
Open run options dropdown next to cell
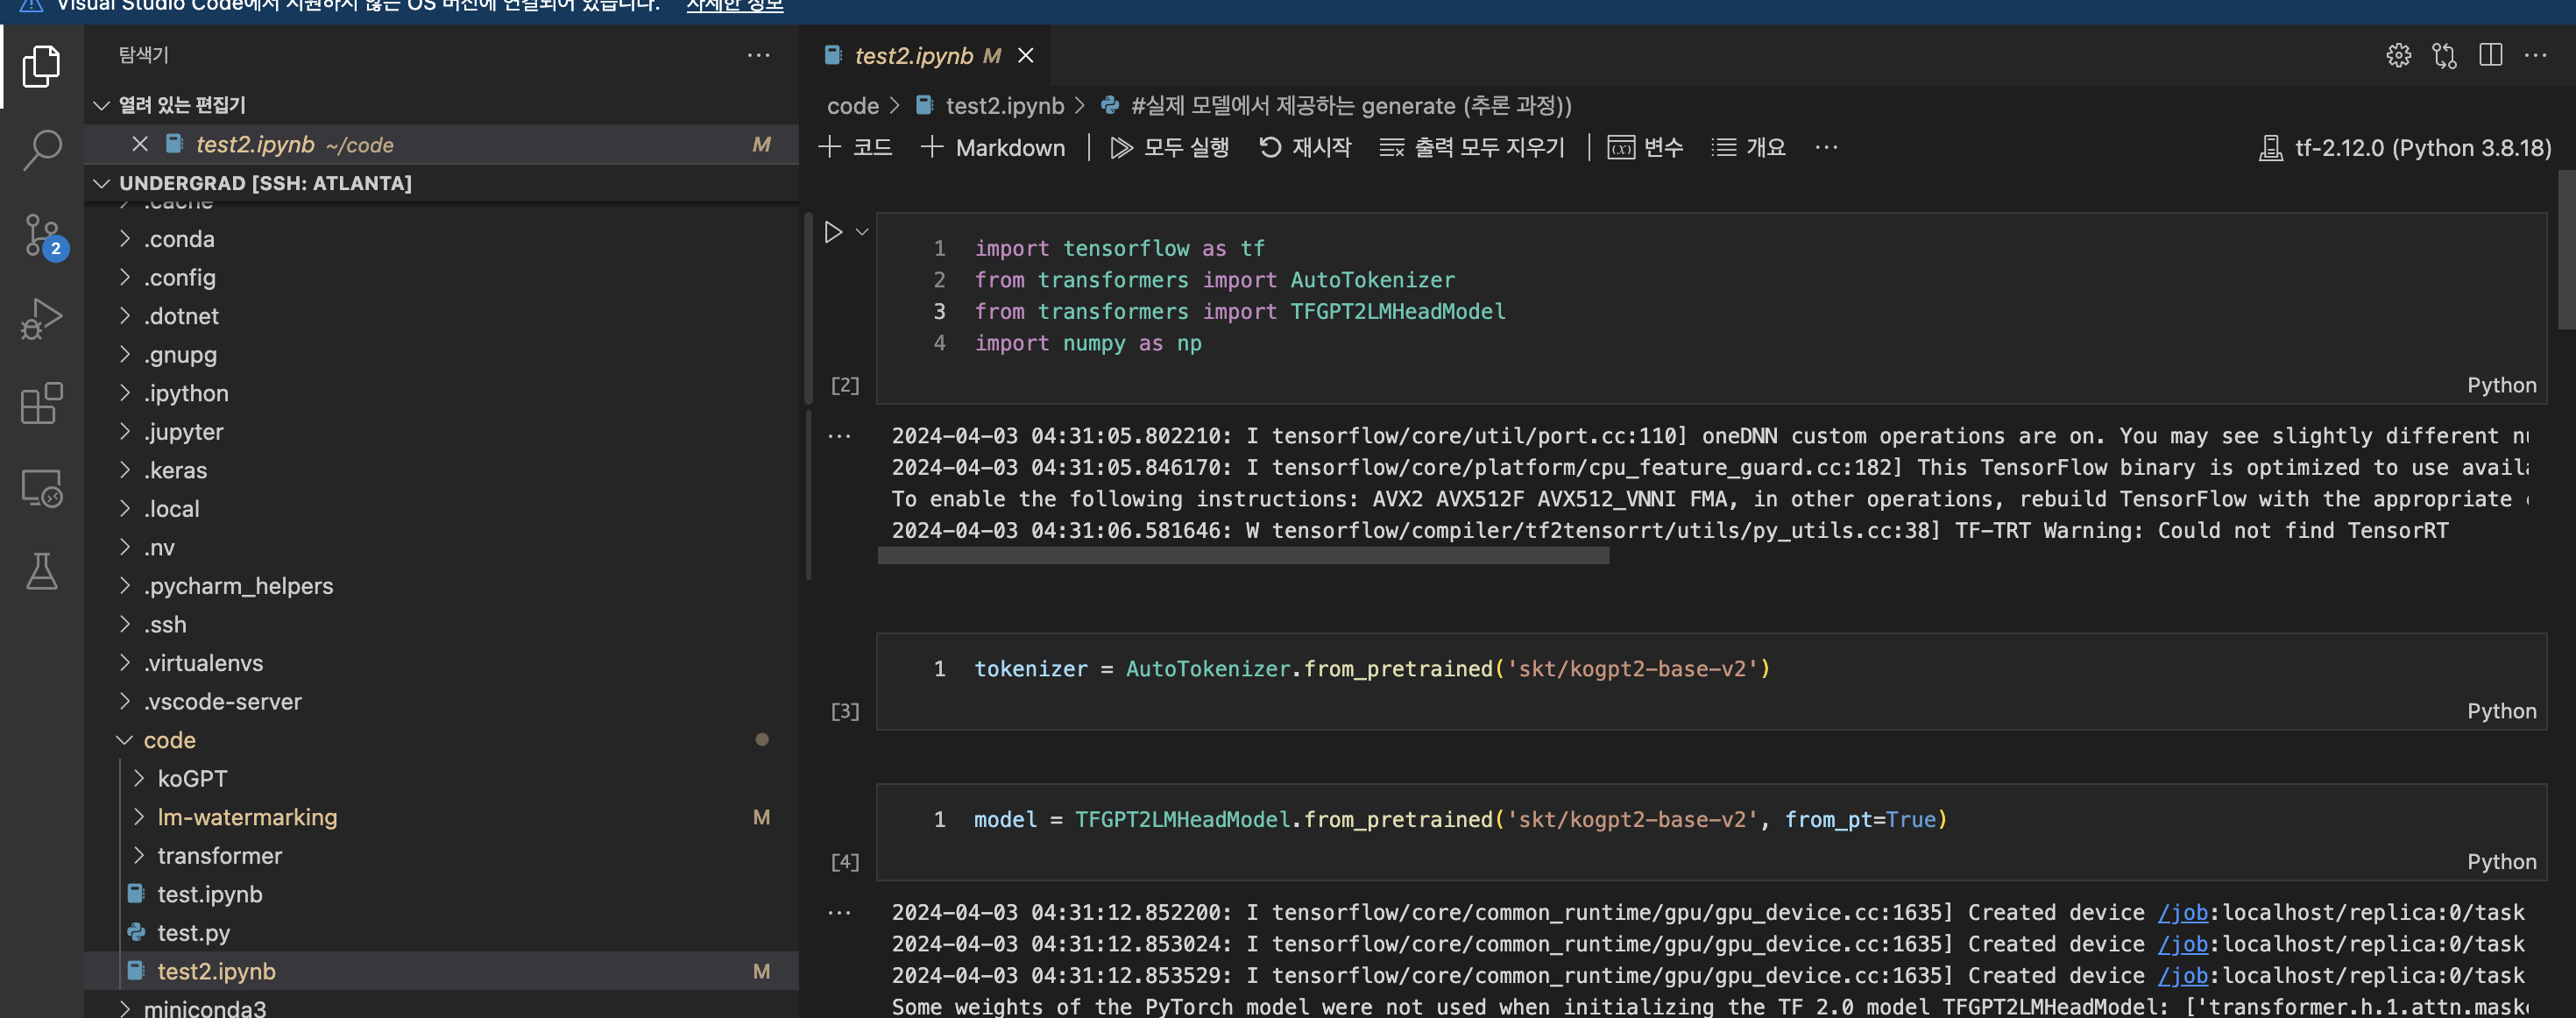(862, 232)
